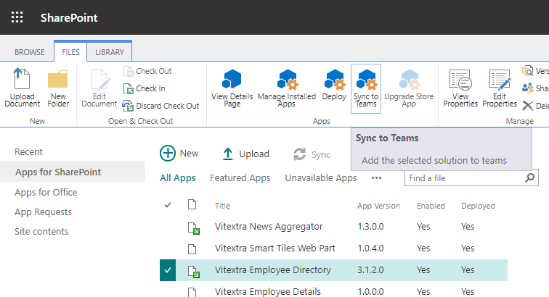Click version 3.1.2.0 cell
This screenshot has width=549, height=297.
pyautogui.click(x=370, y=269)
